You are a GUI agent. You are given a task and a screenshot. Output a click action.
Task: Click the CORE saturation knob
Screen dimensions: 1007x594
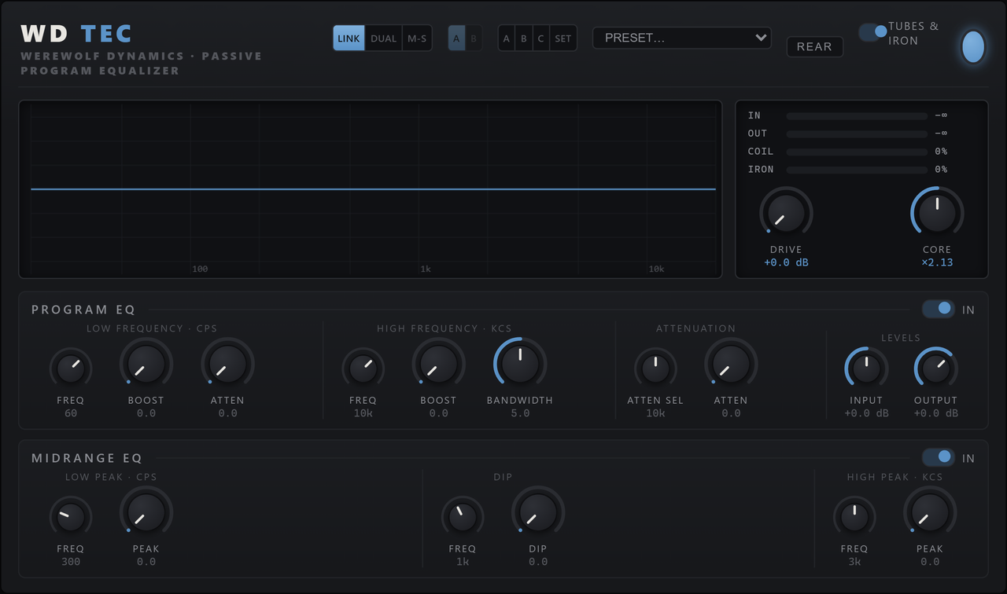(937, 213)
